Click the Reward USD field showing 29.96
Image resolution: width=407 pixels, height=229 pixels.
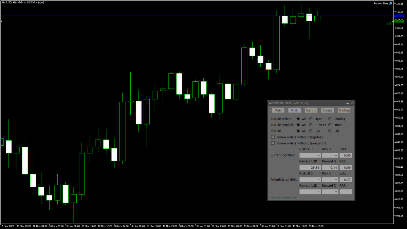(x=310, y=167)
